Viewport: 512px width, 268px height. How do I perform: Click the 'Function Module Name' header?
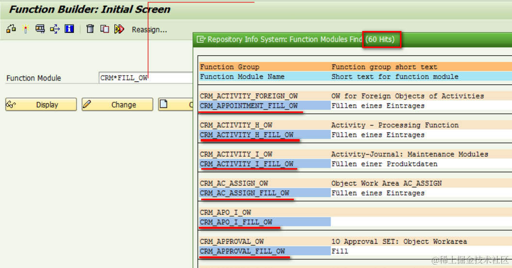point(242,77)
